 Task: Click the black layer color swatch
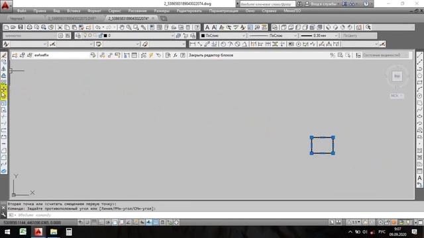105,36
